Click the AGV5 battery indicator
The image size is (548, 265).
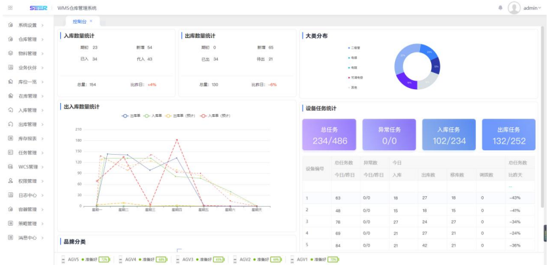tap(104, 260)
